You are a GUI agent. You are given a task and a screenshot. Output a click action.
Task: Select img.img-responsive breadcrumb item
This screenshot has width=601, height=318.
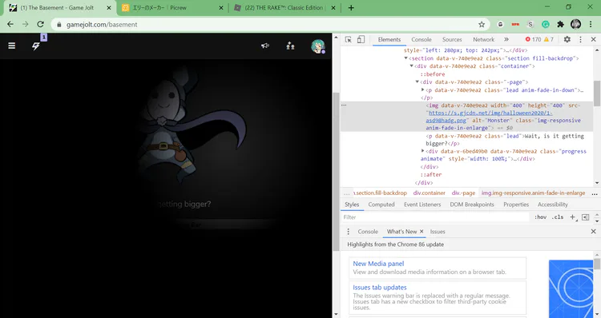click(533, 193)
